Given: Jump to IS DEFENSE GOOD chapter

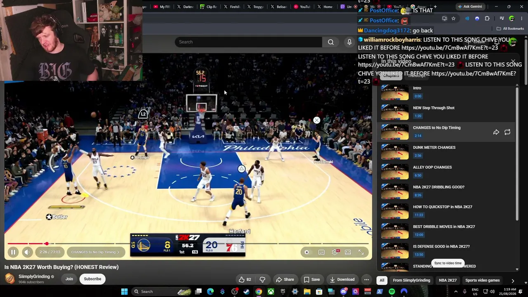Looking at the screenshot, I should [x=447, y=250].
